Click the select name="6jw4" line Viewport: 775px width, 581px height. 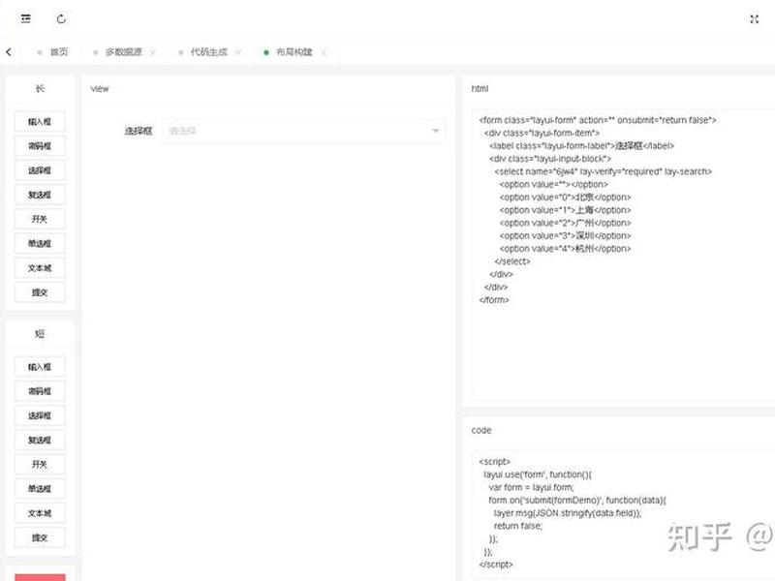(x=603, y=171)
